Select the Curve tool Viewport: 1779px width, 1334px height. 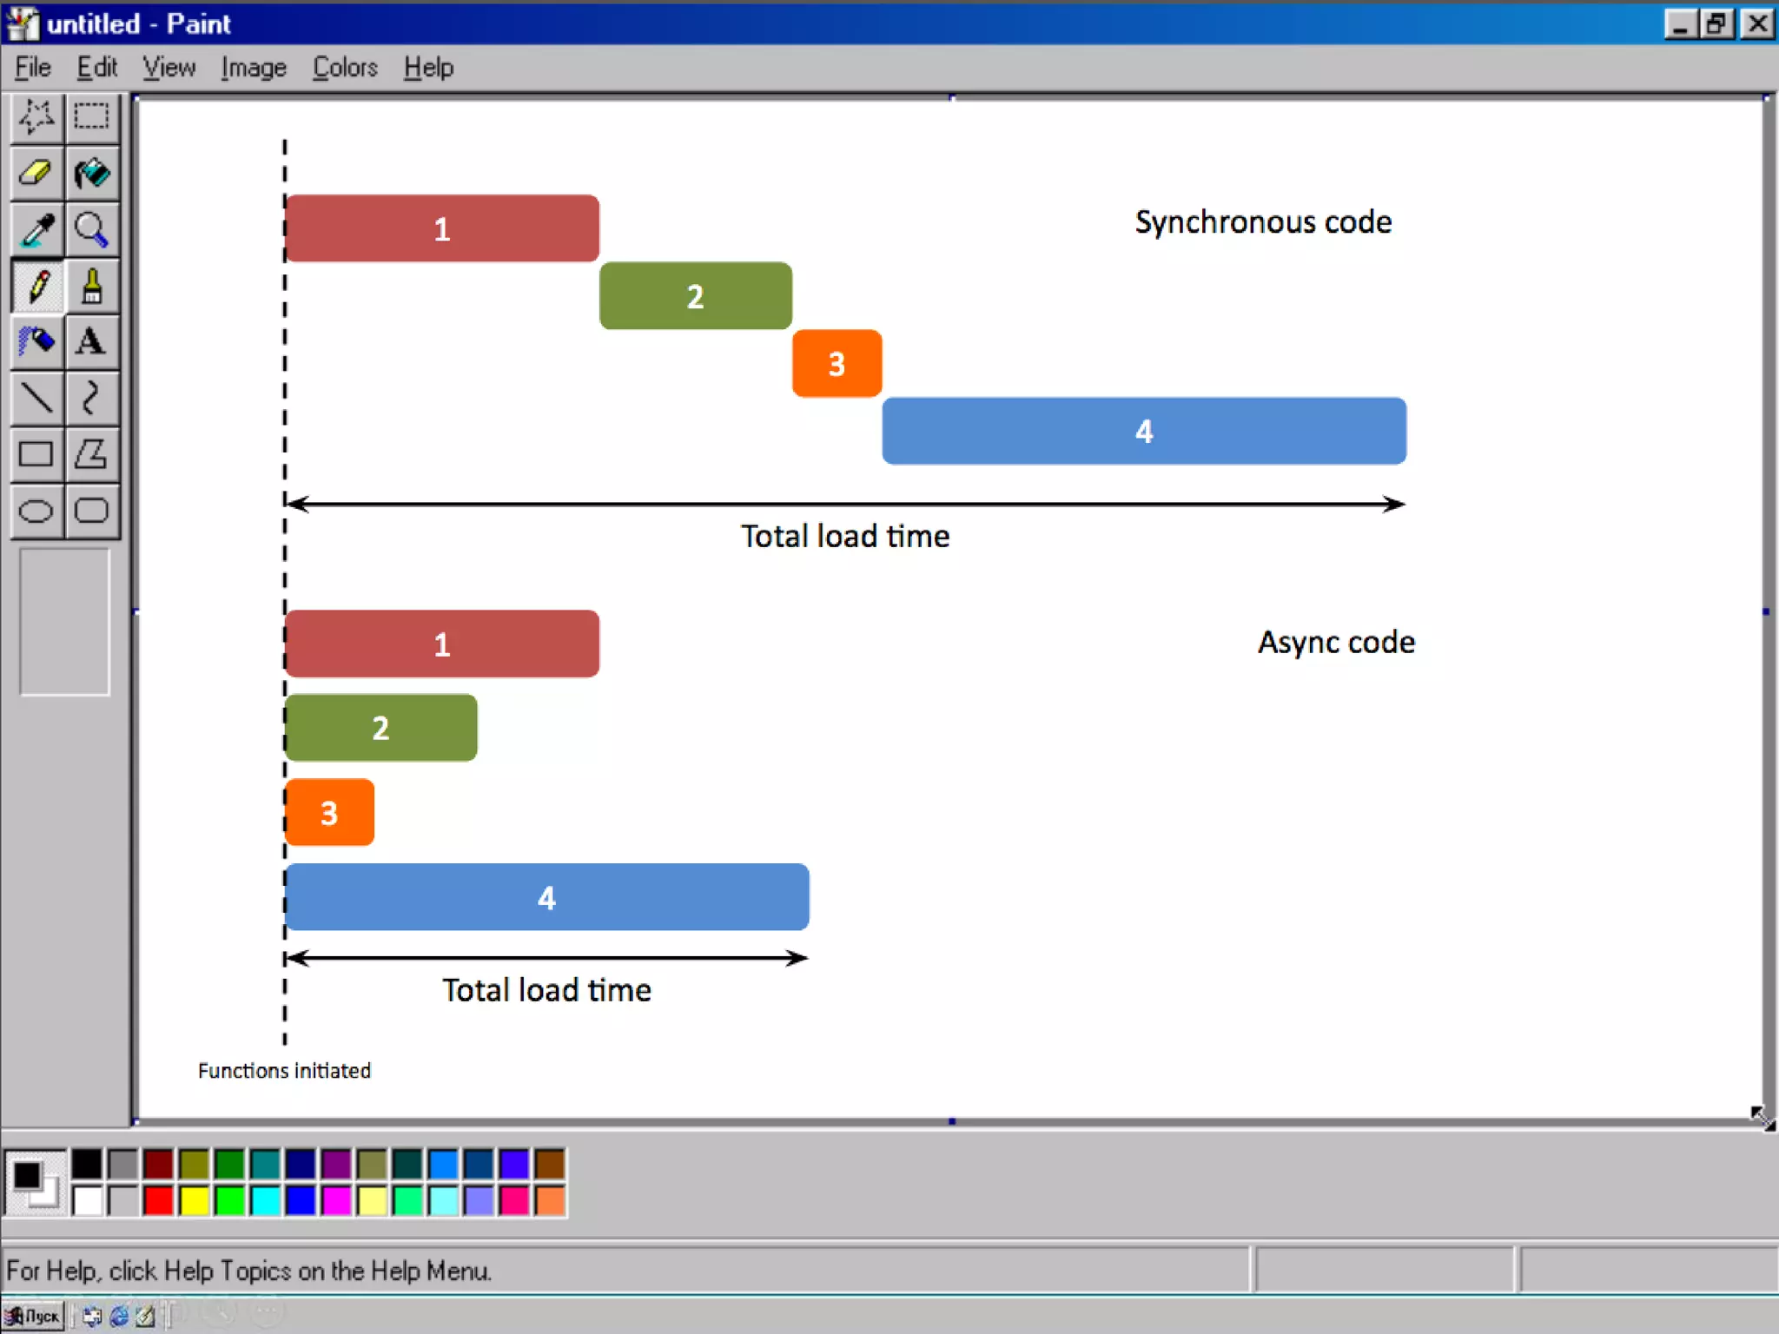(91, 398)
